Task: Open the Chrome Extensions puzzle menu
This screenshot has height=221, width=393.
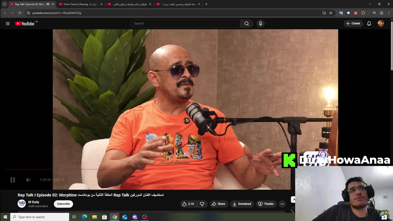Action: point(363,13)
